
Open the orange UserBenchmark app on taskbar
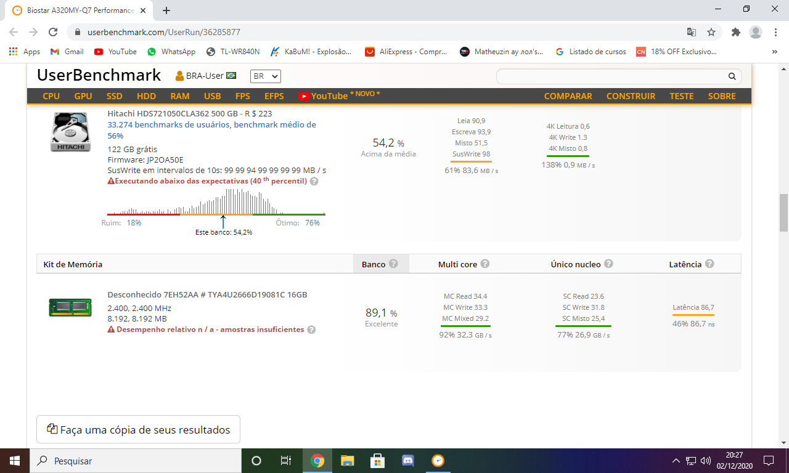coord(438,461)
